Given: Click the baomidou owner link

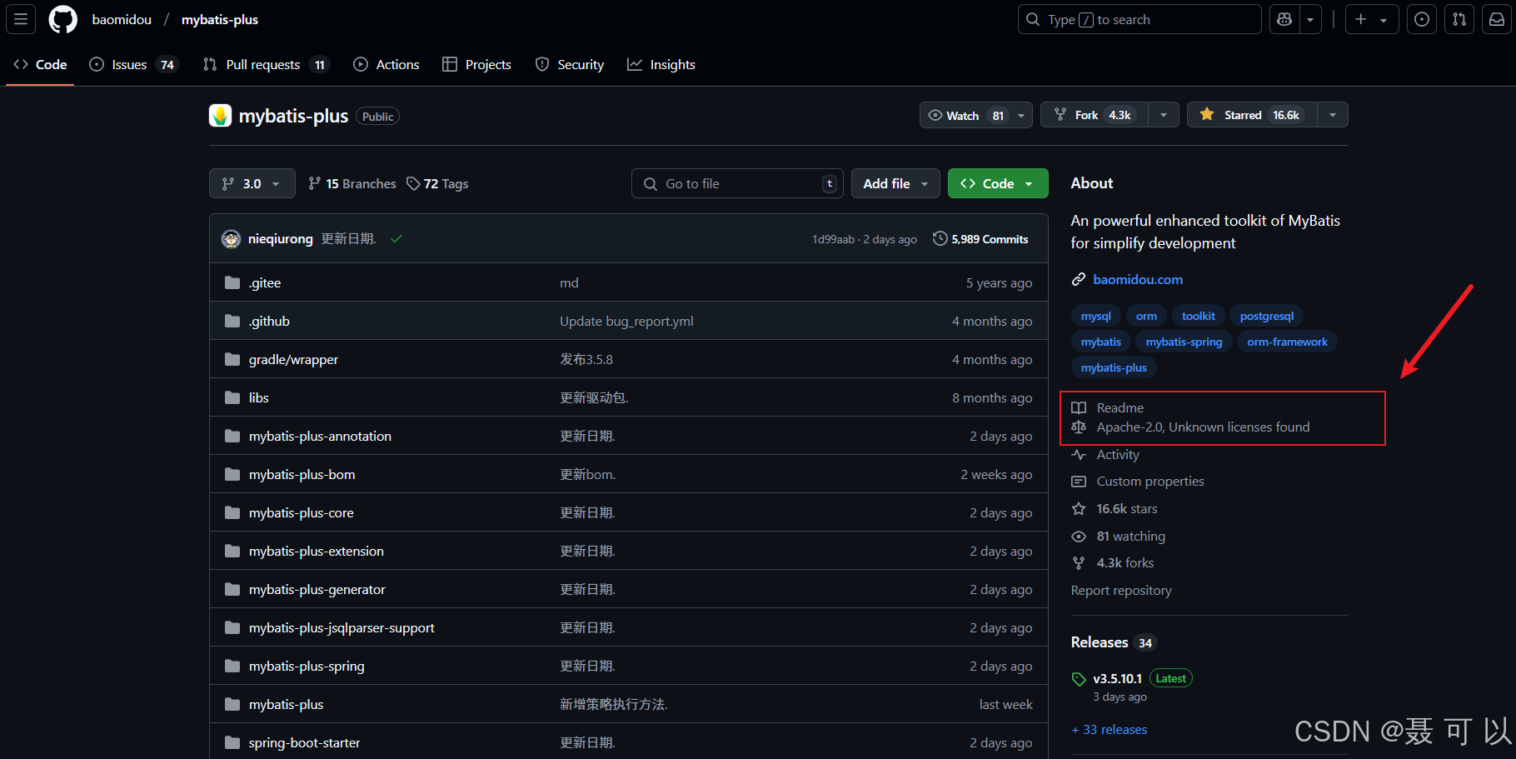Looking at the screenshot, I should point(122,19).
